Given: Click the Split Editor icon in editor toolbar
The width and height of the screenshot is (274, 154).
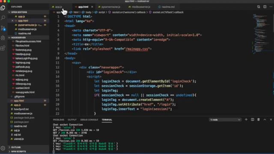Looking at the screenshot, I should tap(265, 7).
